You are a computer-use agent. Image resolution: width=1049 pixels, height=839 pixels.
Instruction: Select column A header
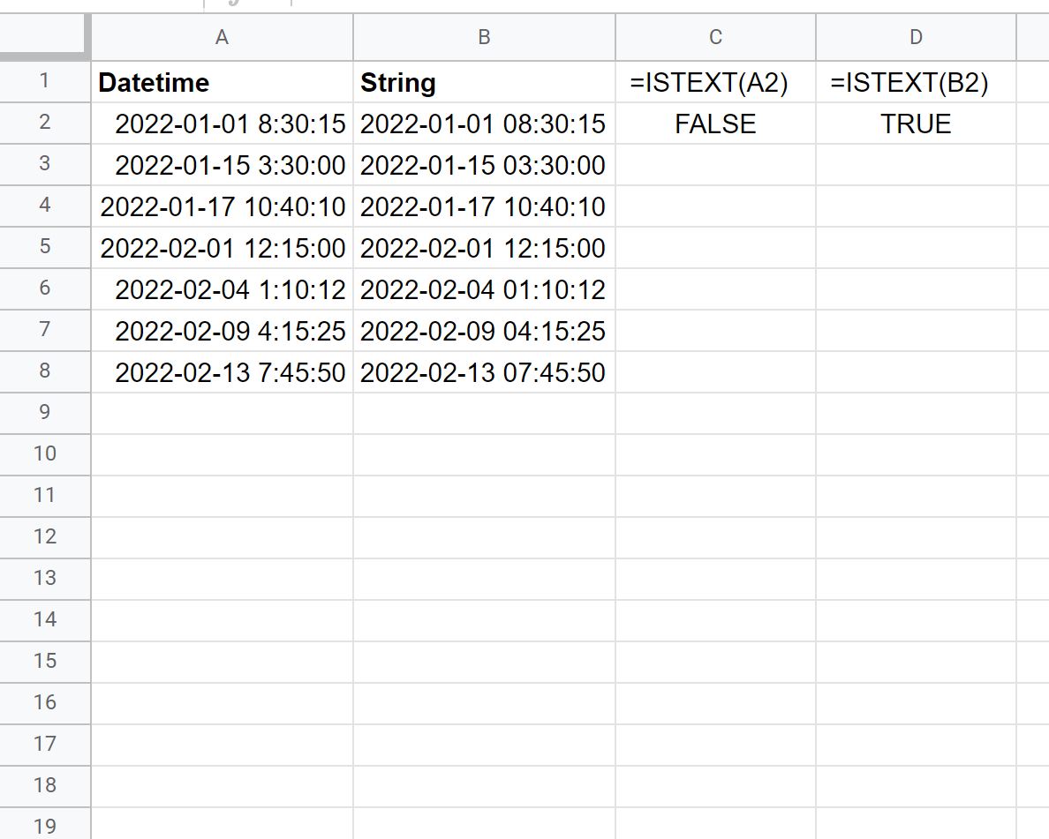tap(221, 37)
